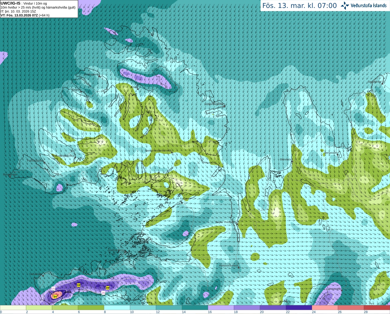Image resolution: width=390 pixels, height=314 pixels.
Task: Click the legend scale number 16
Action: (210, 312)
